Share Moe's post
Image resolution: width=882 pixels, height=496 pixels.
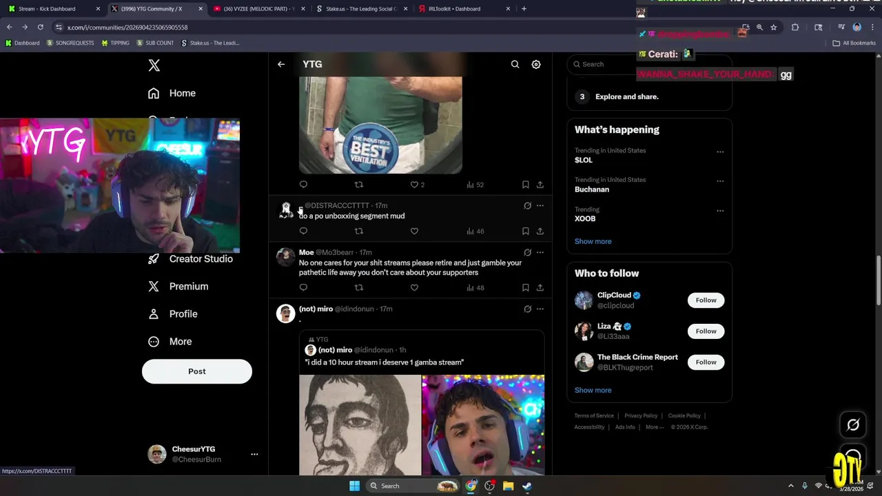[x=540, y=287]
